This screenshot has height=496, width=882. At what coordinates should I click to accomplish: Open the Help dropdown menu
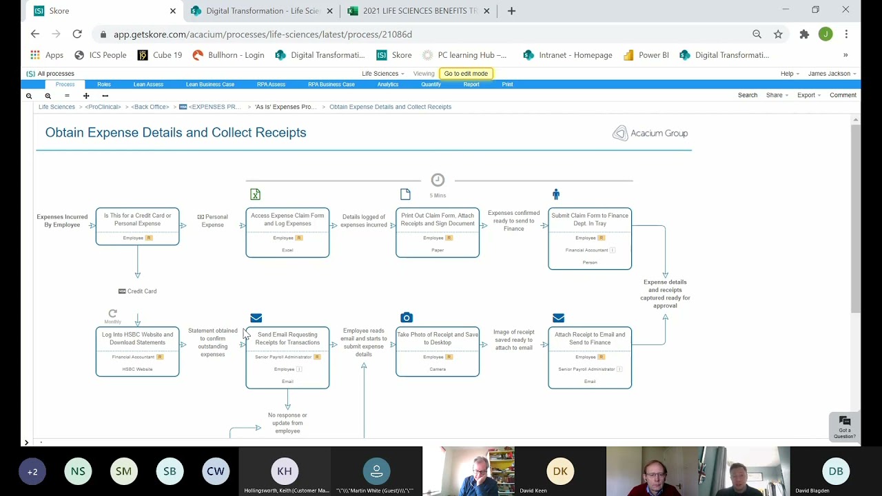[790, 74]
